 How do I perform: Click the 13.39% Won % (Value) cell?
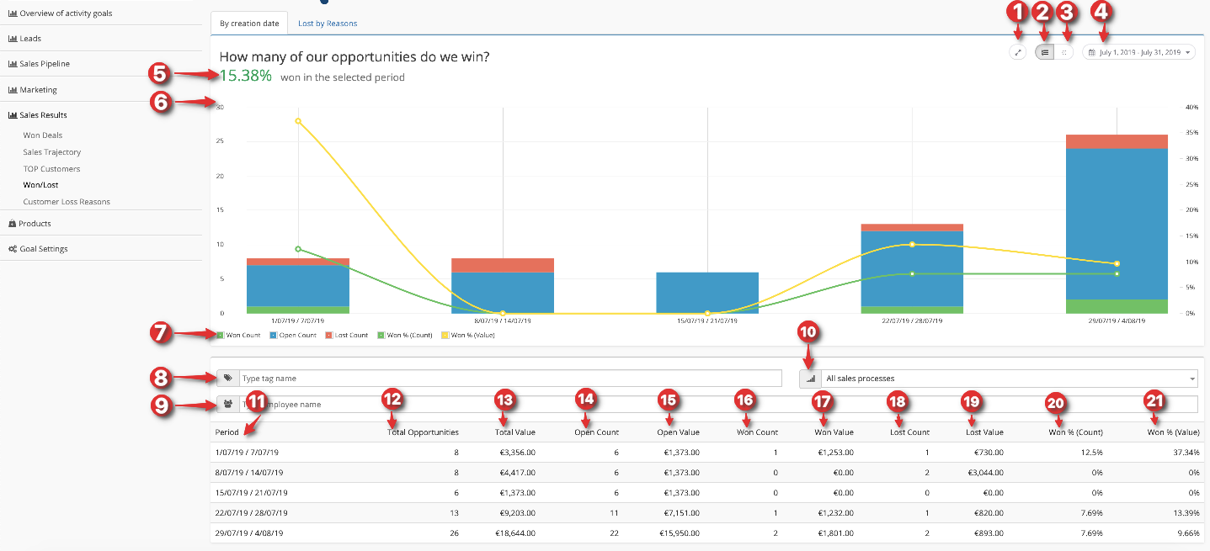click(x=1186, y=513)
